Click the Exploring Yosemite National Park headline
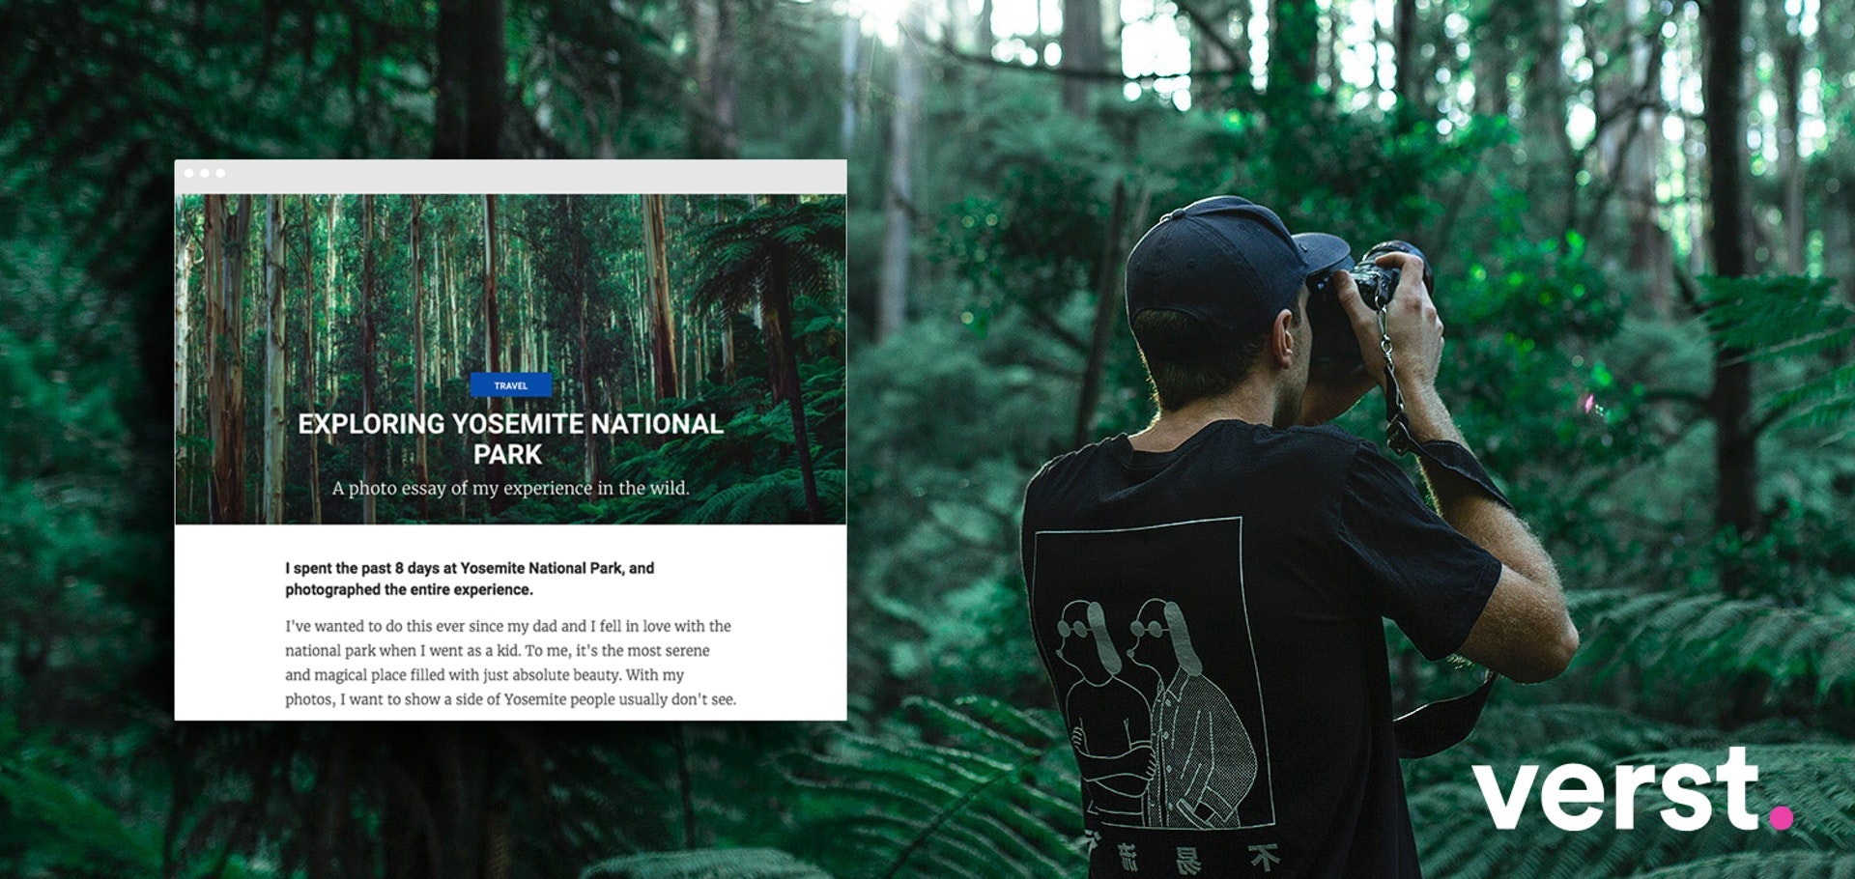 tap(510, 439)
